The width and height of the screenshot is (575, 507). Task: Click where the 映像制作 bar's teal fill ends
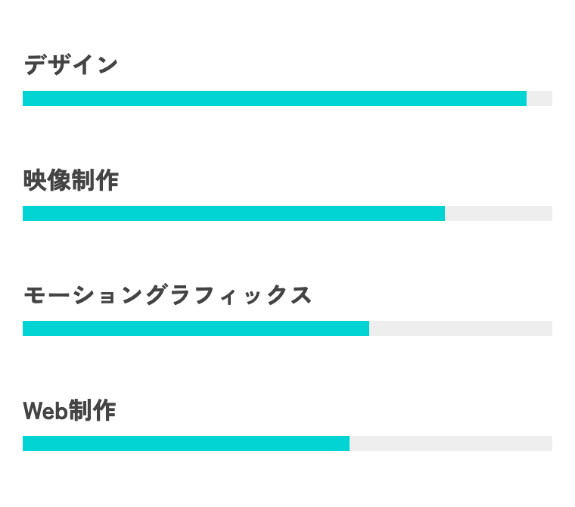[x=444, y=213]
